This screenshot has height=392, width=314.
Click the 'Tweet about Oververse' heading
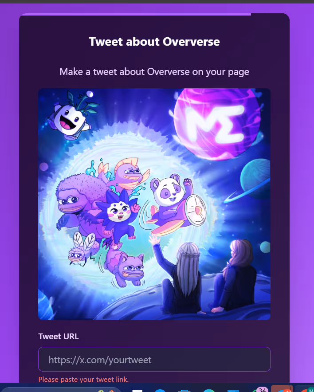pyautogui.click(x=154, y=42)
